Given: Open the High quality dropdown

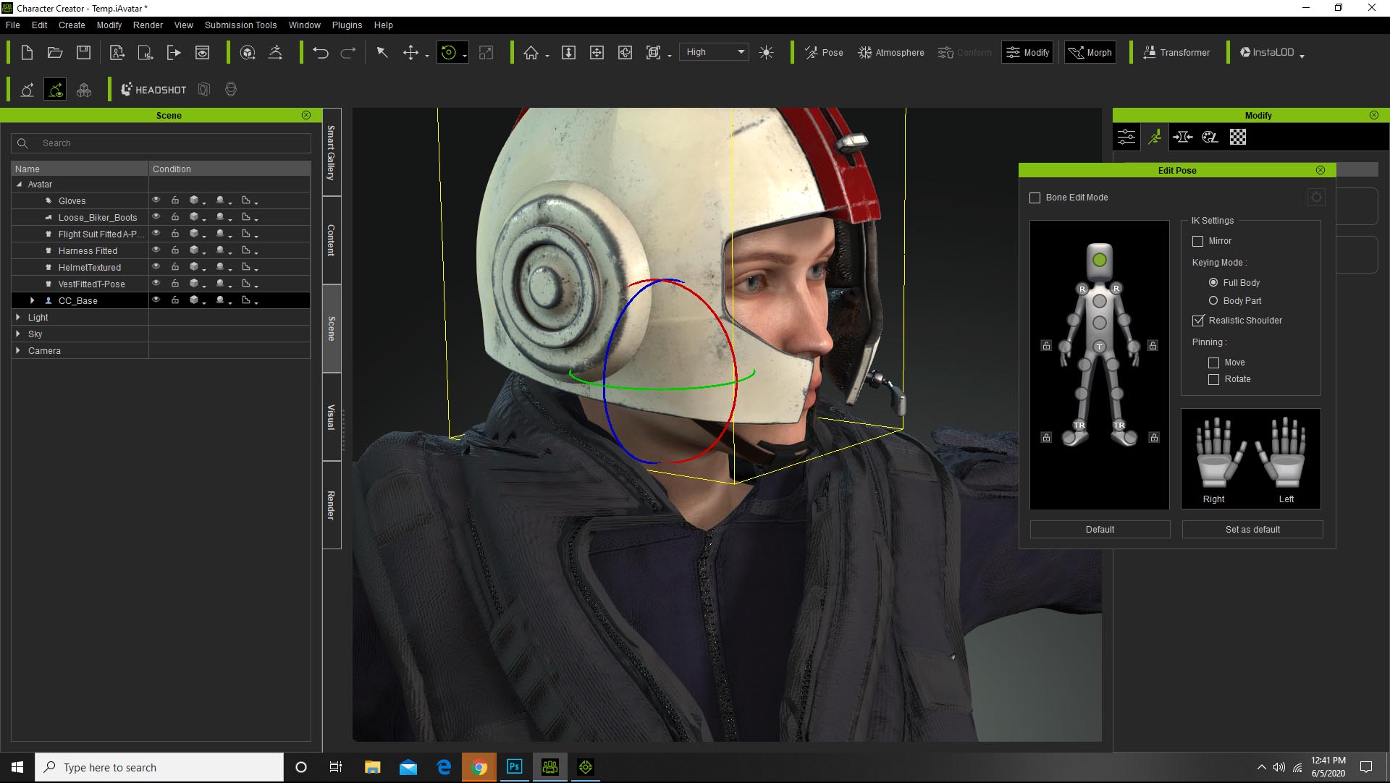Looking at the screenshot, I should (x=715, y=52).
